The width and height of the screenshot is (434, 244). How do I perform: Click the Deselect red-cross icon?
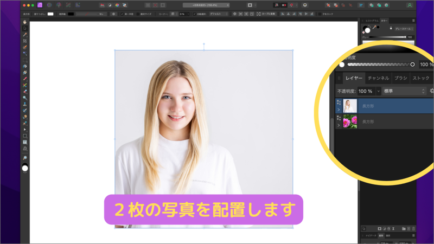(155, 5)
